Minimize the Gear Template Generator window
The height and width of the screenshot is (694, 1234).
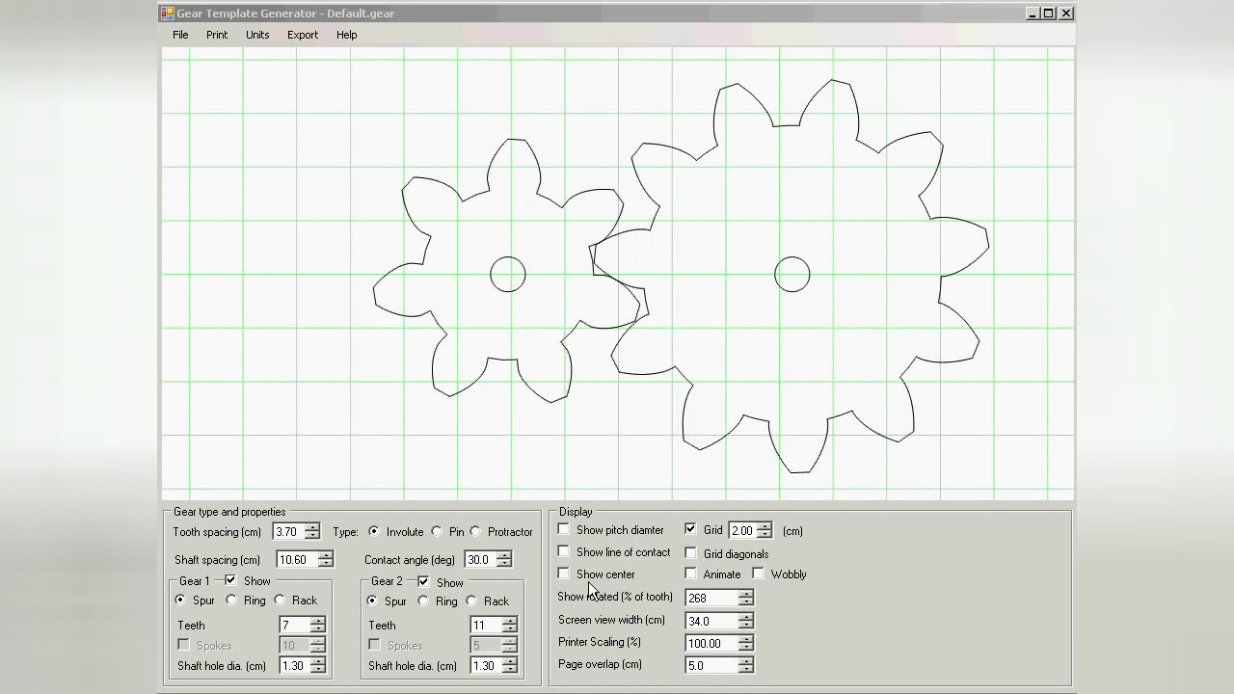pyautogui.click(x=1033, y=13)
